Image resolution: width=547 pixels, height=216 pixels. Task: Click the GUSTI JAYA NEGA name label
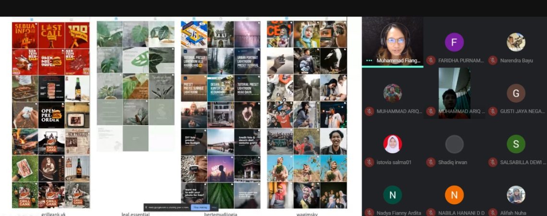point(522,111)
